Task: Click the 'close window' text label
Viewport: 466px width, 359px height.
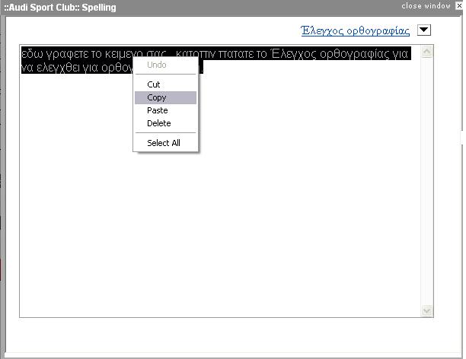Action: (x=426, y=5)
